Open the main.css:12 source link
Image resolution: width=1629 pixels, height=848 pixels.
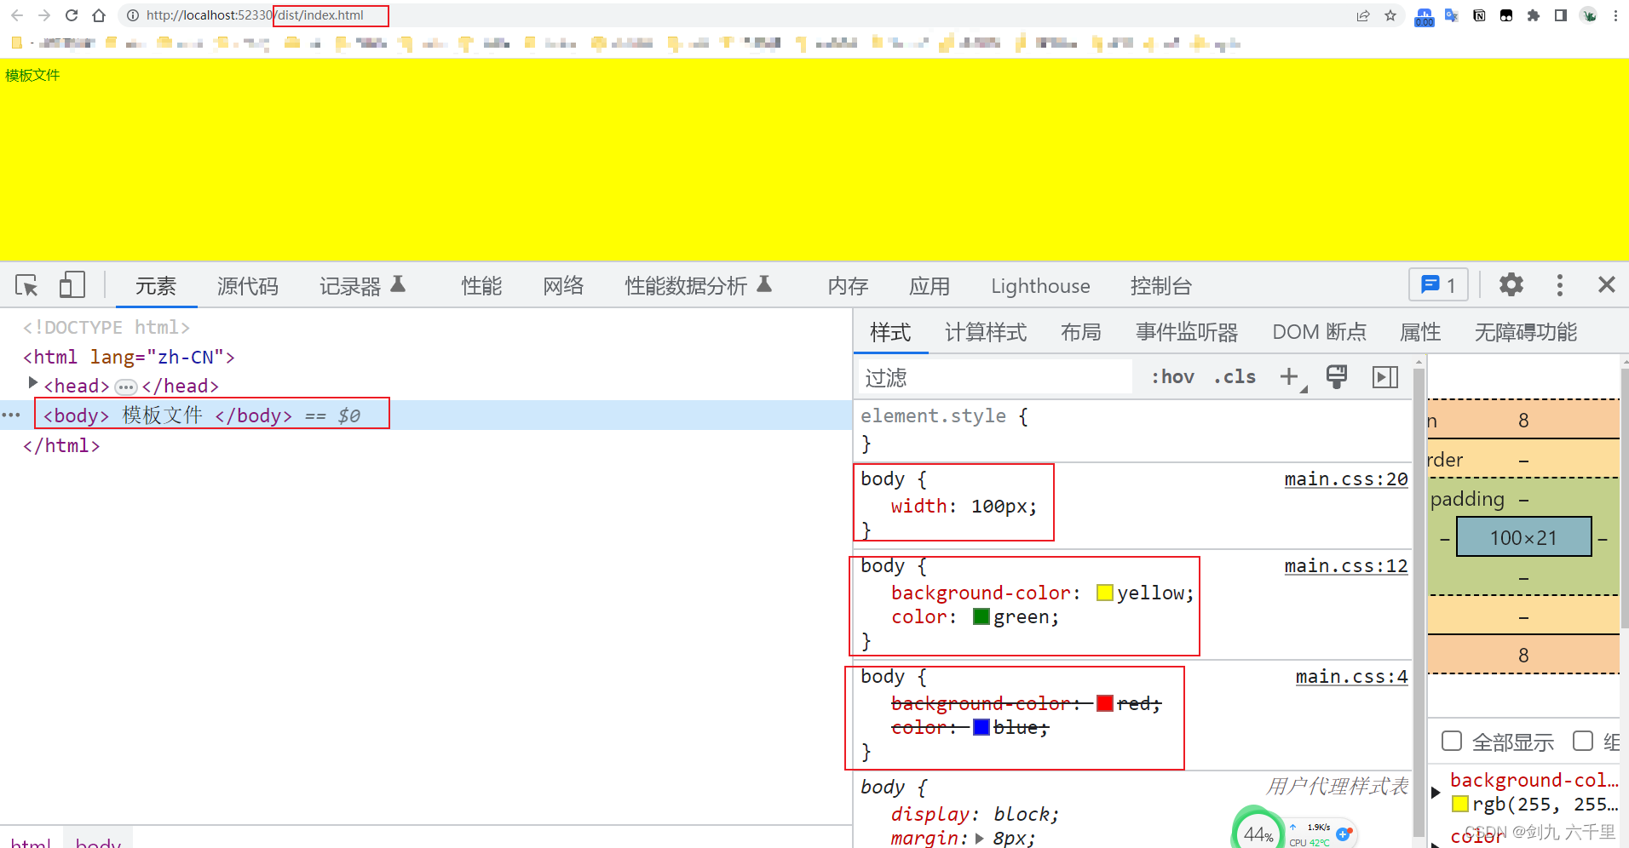(1346, 566)
